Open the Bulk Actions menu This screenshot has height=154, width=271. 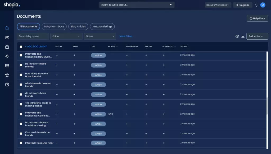click(x=257, y=36)
